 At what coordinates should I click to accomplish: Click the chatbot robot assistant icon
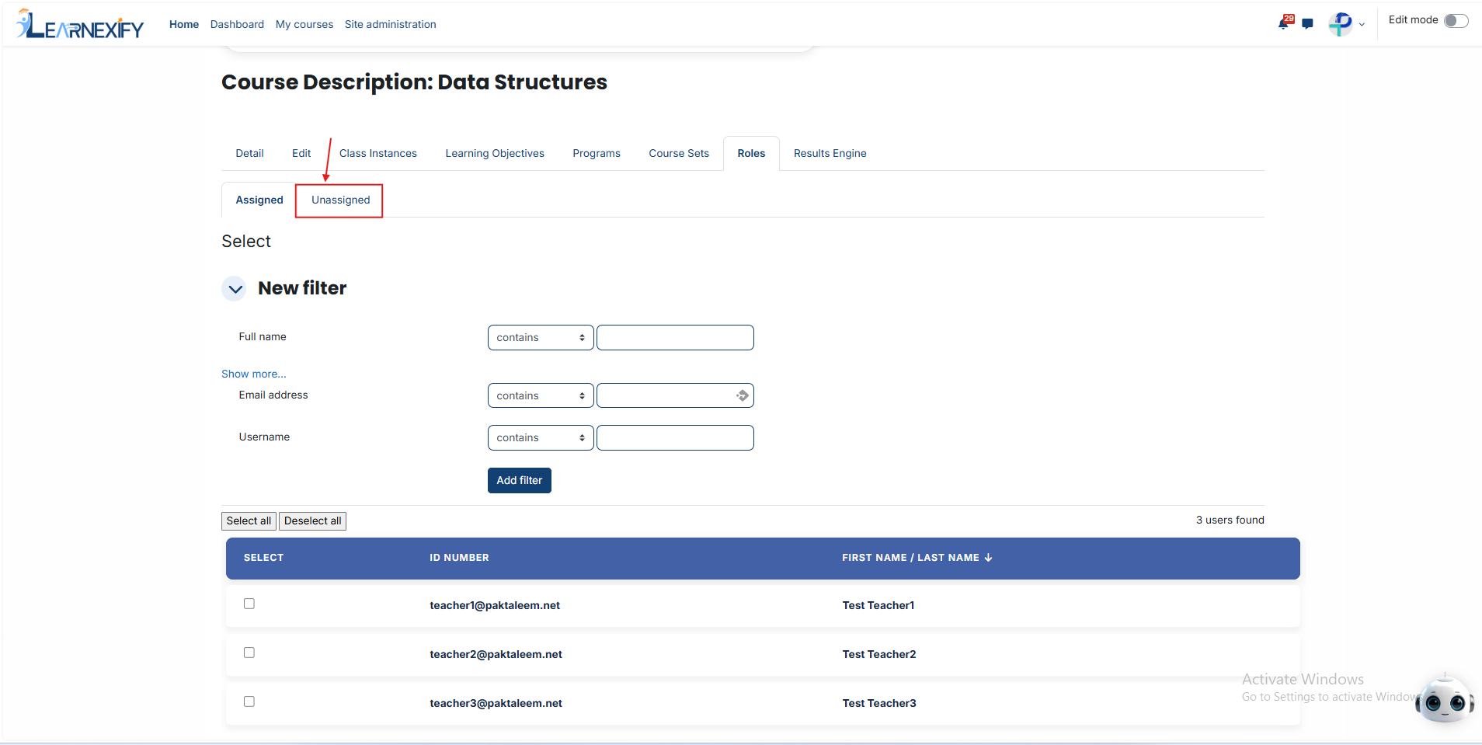[x=1445, y=700]
